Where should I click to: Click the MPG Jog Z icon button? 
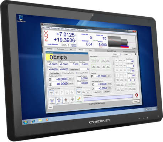(59, 101)
